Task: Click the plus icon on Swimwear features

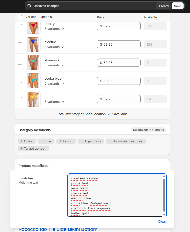Action: coord(110,141)
